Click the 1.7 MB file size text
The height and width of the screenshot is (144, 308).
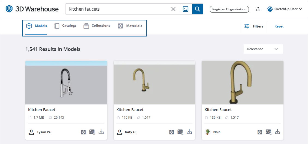click(x=39, y=118)
